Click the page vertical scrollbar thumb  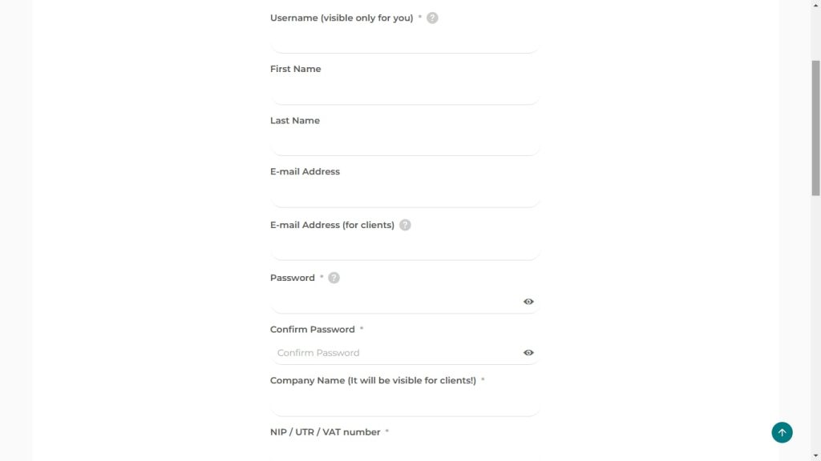coord(816,126)
